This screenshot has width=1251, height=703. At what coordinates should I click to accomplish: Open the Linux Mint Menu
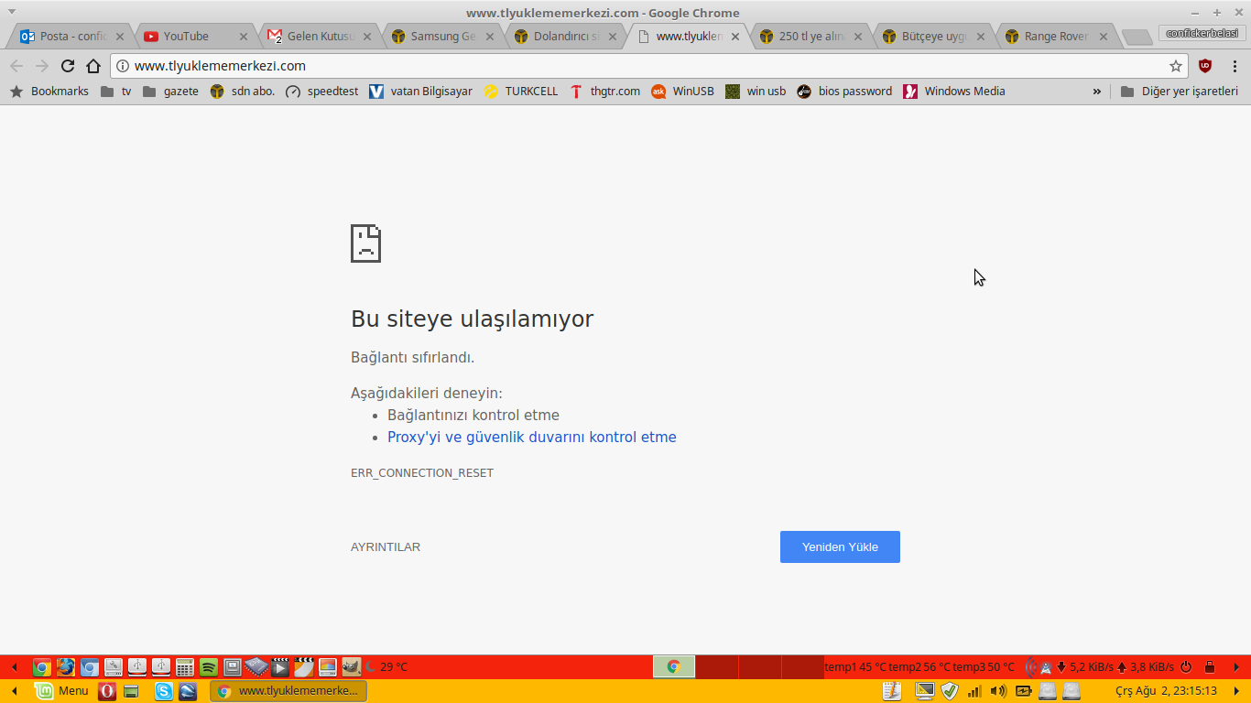coord(61,691)
